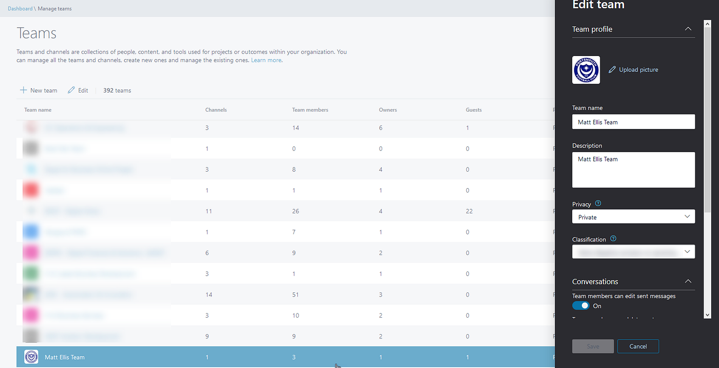Click the team members cell showing 26
Screen dimensions: 719x368
tap(296, 211)
